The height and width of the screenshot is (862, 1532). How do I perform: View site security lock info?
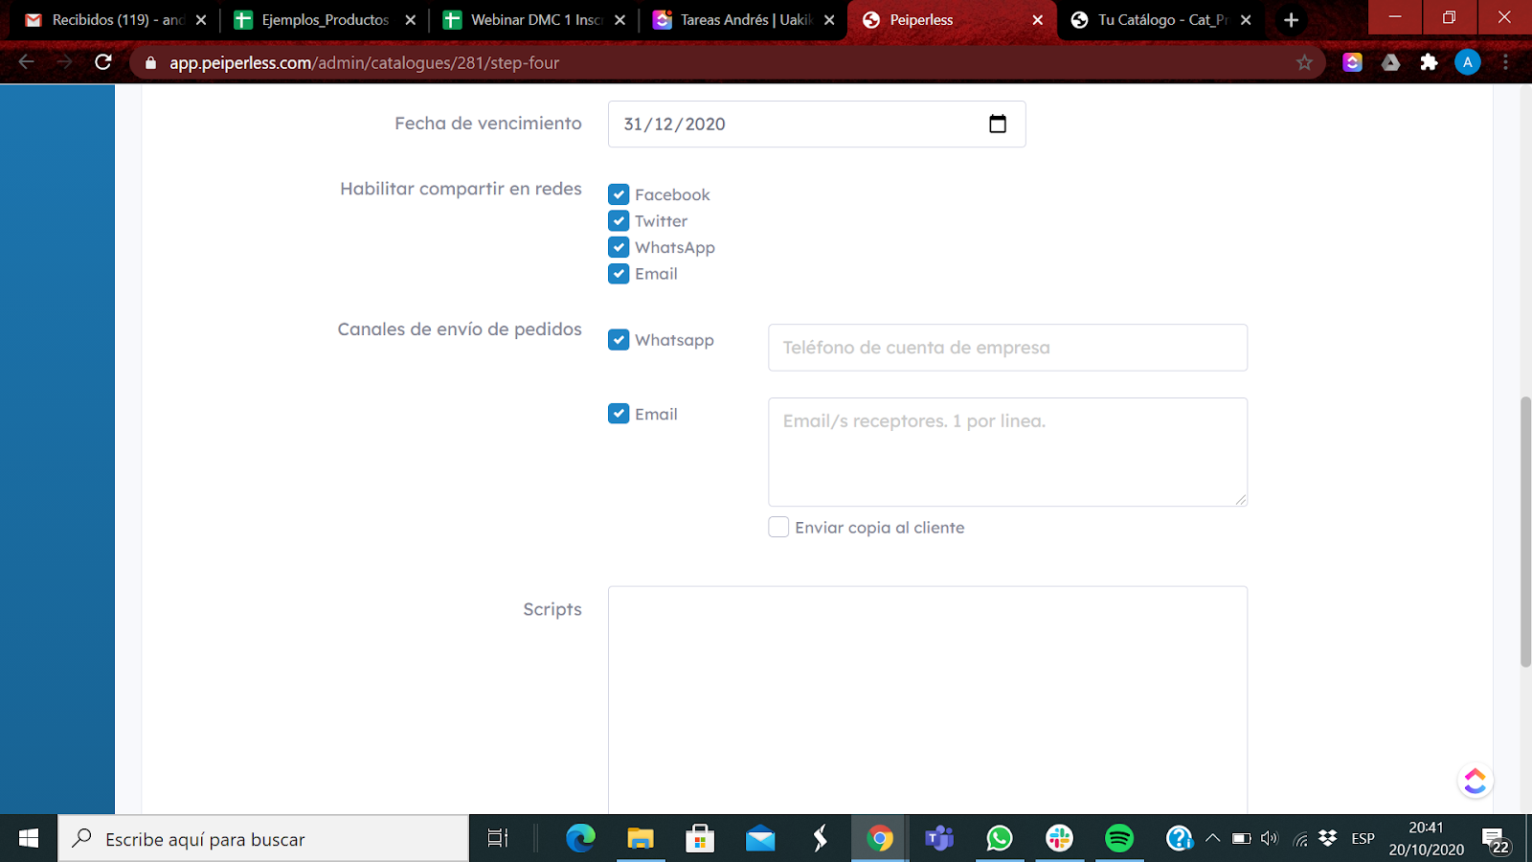point(150,63)
